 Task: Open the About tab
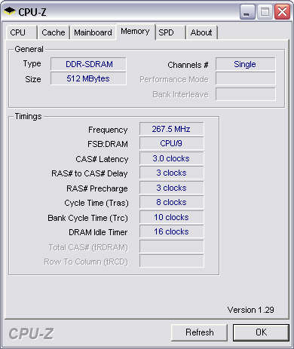pyautogui.click(x=201, y=32)
